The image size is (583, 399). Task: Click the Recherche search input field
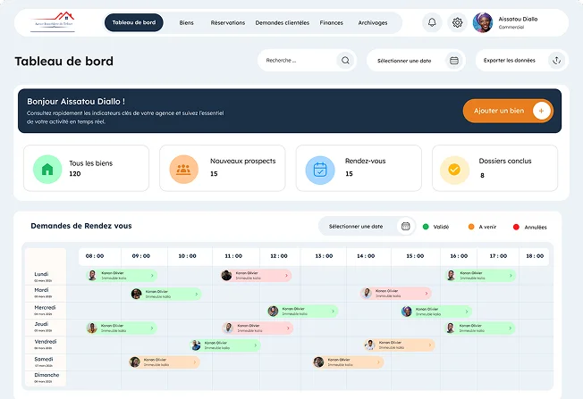point(297,61)
